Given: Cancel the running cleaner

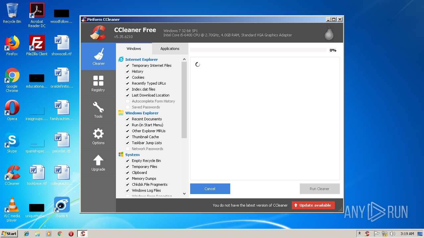Looking at the screenshot, I should [210, 189].
